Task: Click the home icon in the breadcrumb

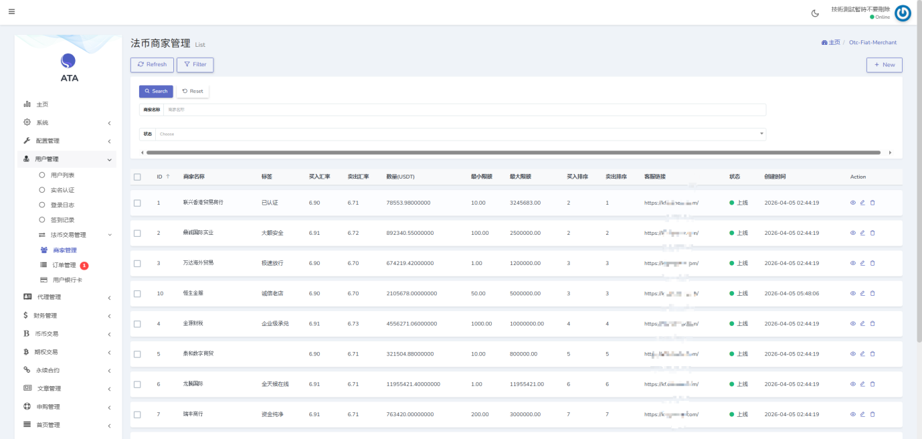Action: (823, 42)
